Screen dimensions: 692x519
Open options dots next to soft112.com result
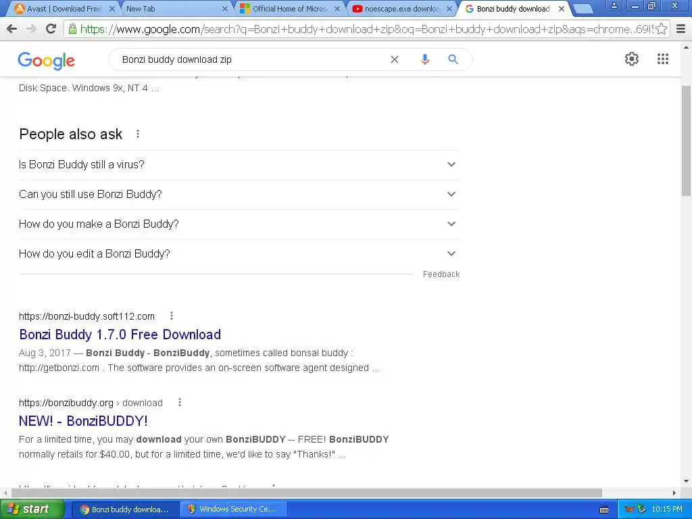point(172,316)
